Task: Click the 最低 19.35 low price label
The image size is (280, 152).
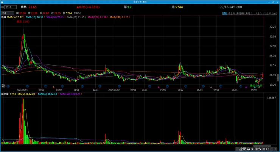Action: pyautogui.click(x=256, y=86)
